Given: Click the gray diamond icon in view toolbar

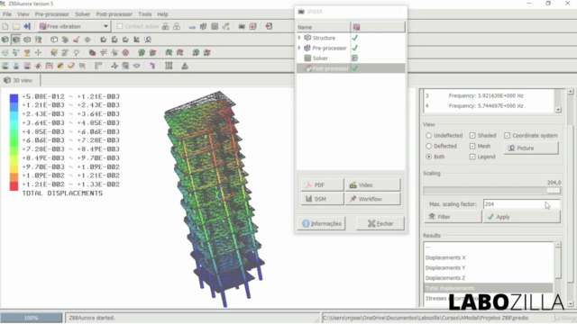Looking at the screenshot, I should 87,40.
